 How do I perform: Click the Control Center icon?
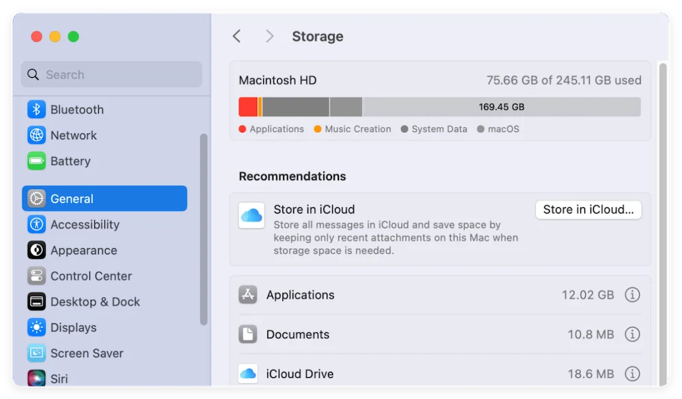click(x=37, y=276)
